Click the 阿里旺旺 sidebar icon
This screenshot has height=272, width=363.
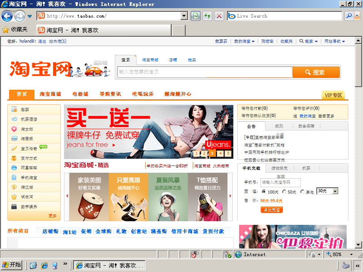coord(14,168)
